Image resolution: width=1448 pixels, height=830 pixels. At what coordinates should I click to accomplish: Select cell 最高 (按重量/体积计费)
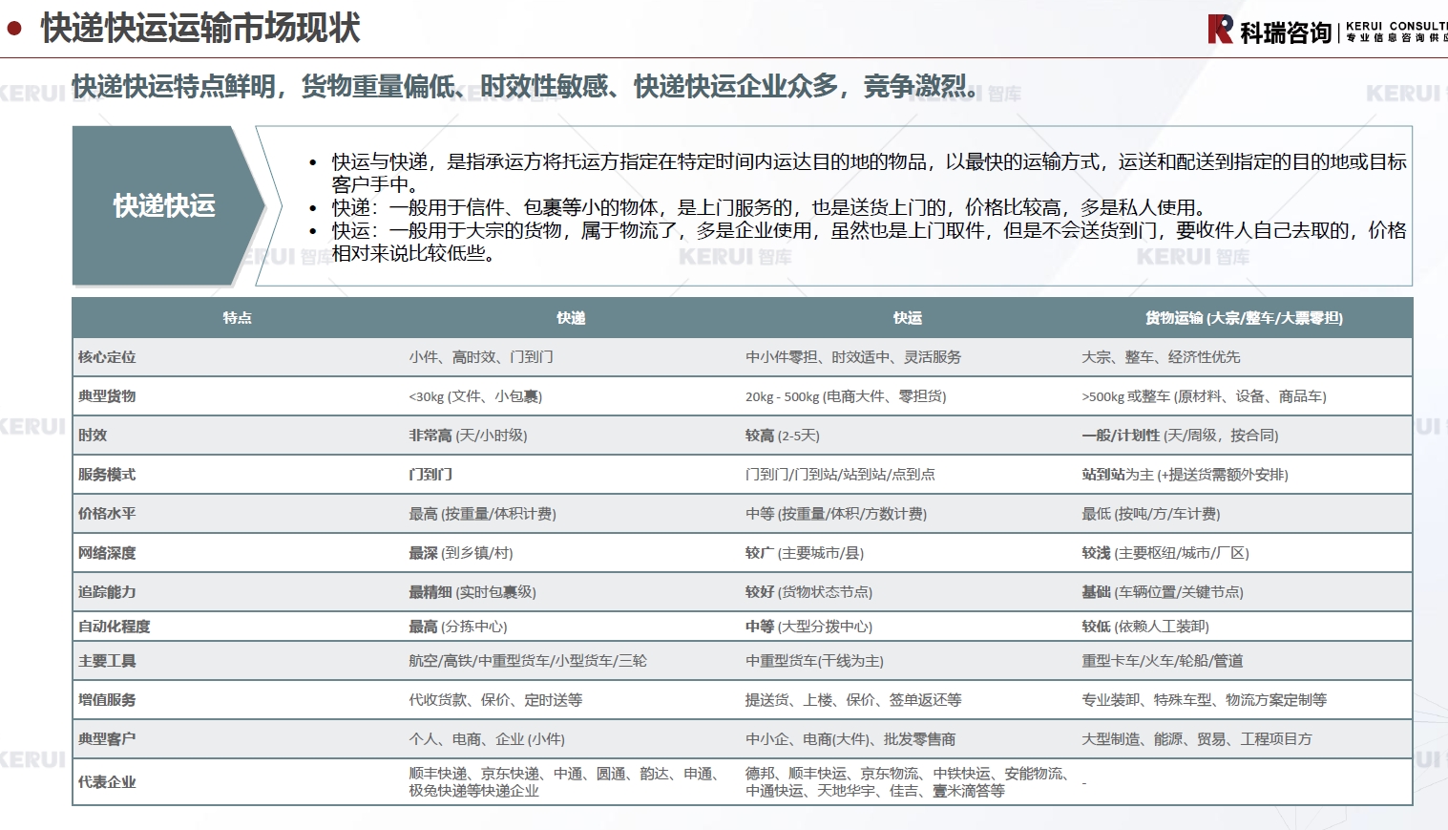point(482,514)
